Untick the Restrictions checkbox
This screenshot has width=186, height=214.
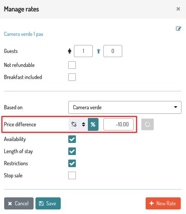72,163
